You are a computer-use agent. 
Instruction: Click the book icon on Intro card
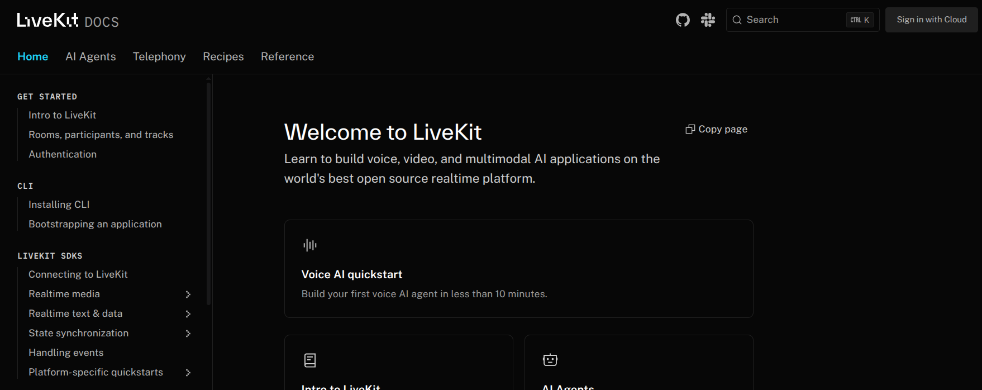(x=310, y=360)
